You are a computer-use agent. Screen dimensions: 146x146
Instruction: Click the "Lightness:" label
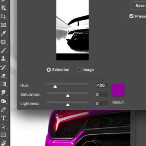(30, 103)
